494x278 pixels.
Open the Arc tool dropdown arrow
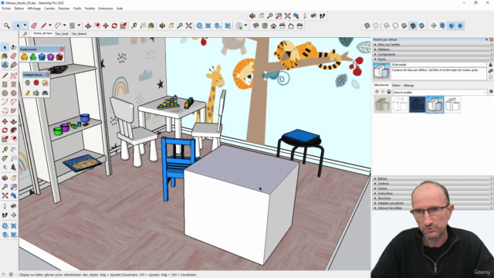click(65, 25)
